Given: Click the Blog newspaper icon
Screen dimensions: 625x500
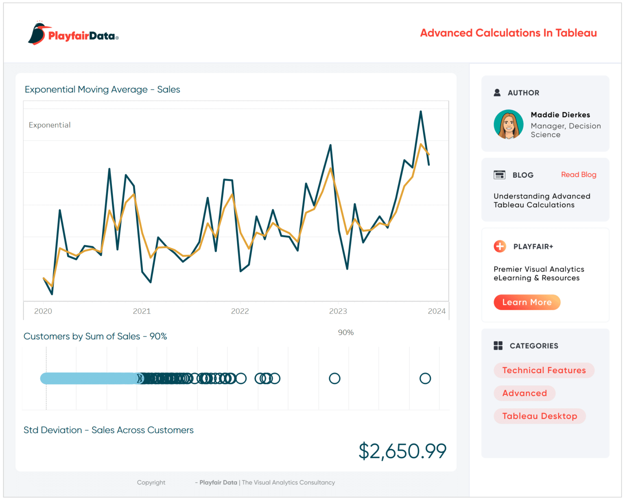Looking at the screenshot, I should click(x=499, y=175).
